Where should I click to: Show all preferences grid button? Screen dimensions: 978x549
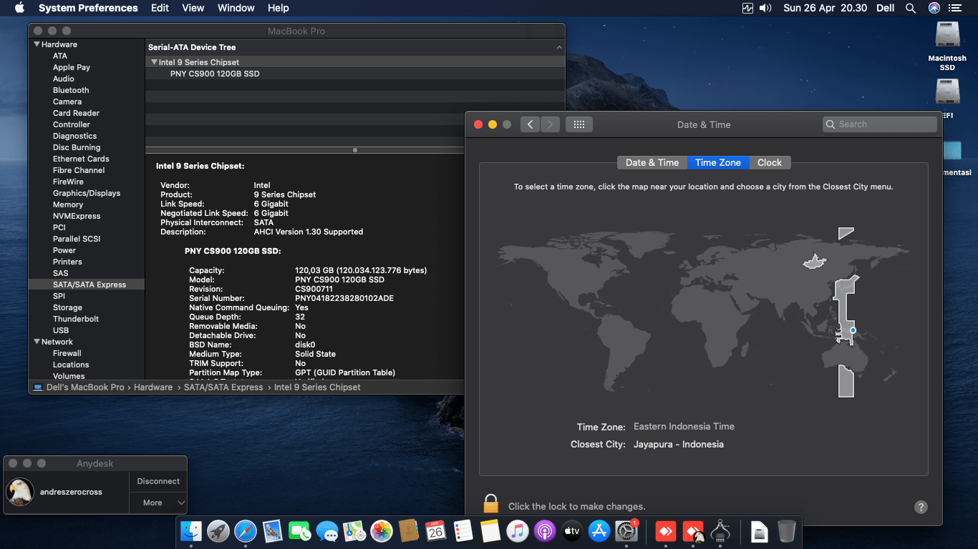pos(579,124)
